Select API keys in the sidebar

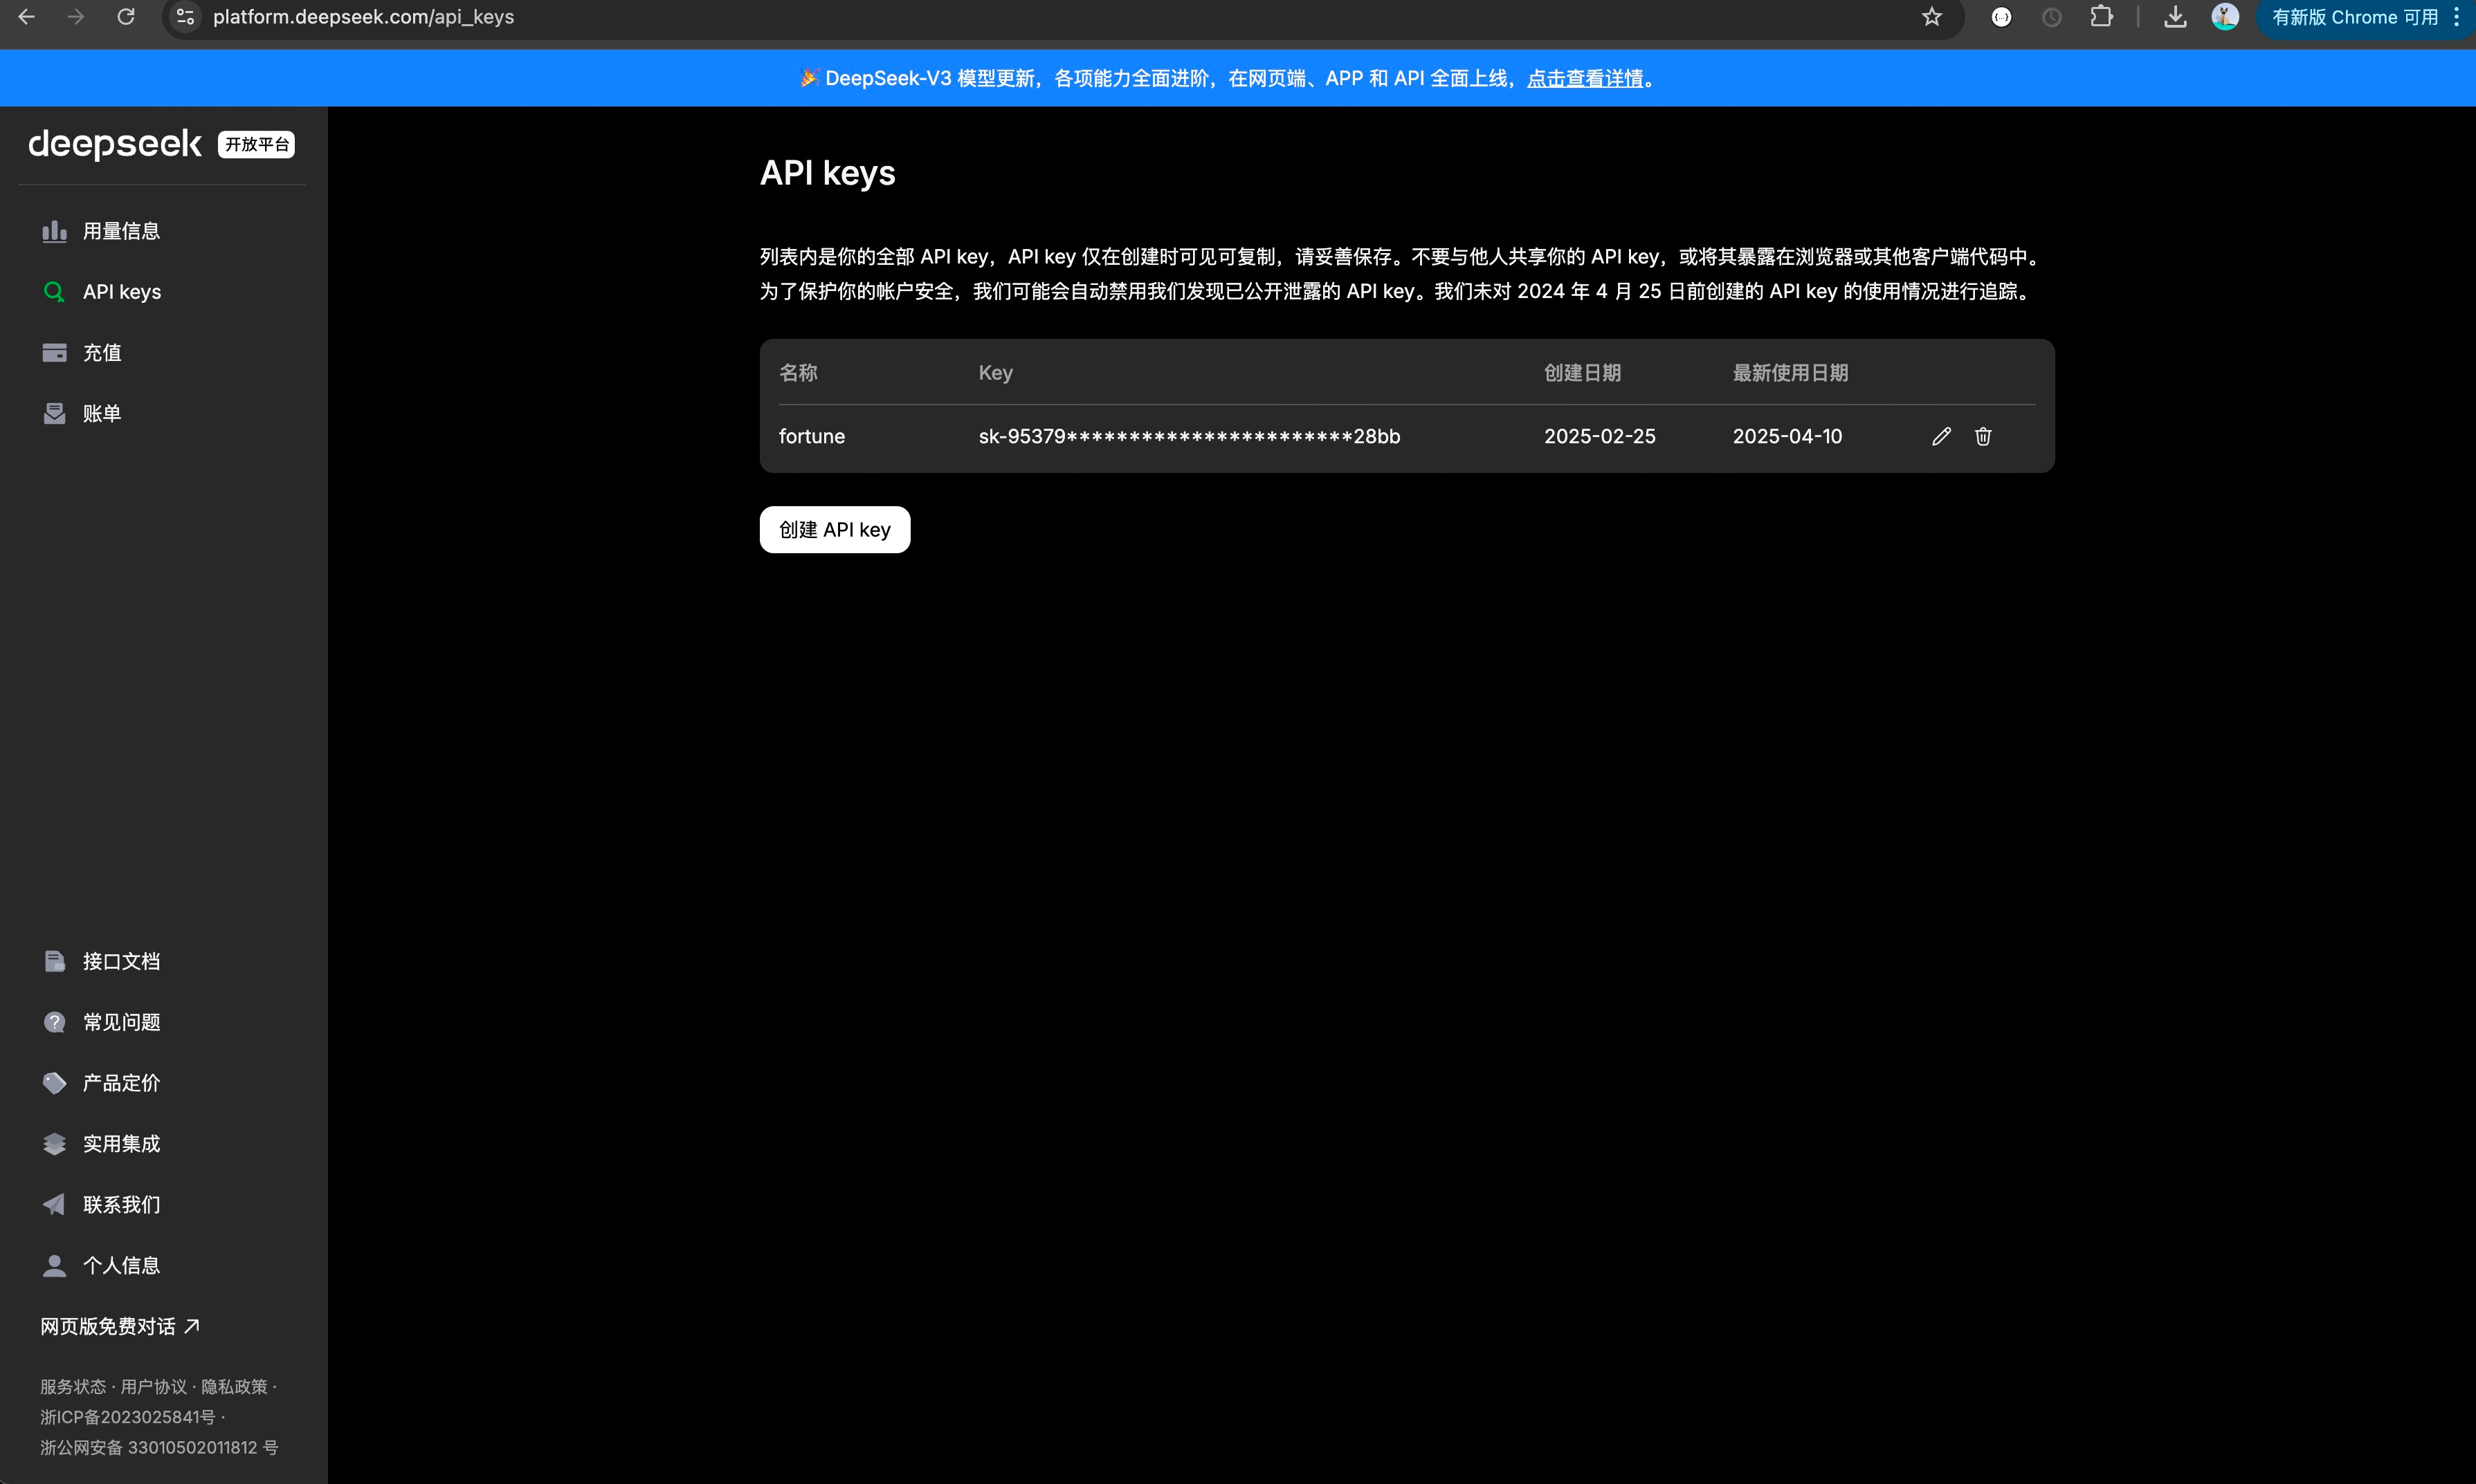pyautogui.click(x=121, y=292)
